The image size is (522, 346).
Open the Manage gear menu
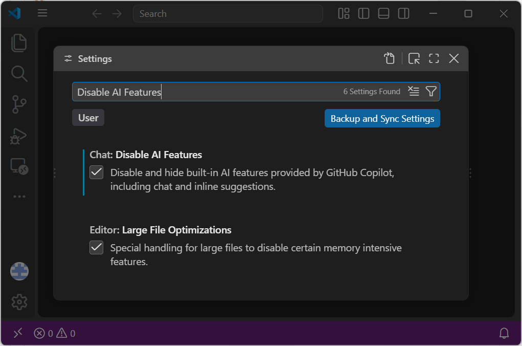(19, 302)
